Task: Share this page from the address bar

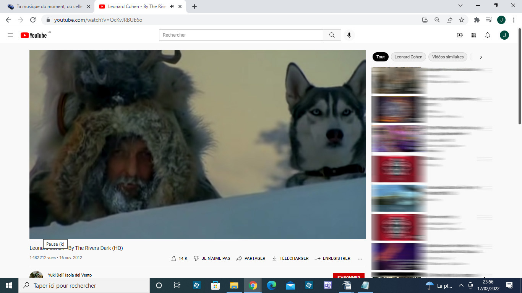Action: tap(449, 20)
